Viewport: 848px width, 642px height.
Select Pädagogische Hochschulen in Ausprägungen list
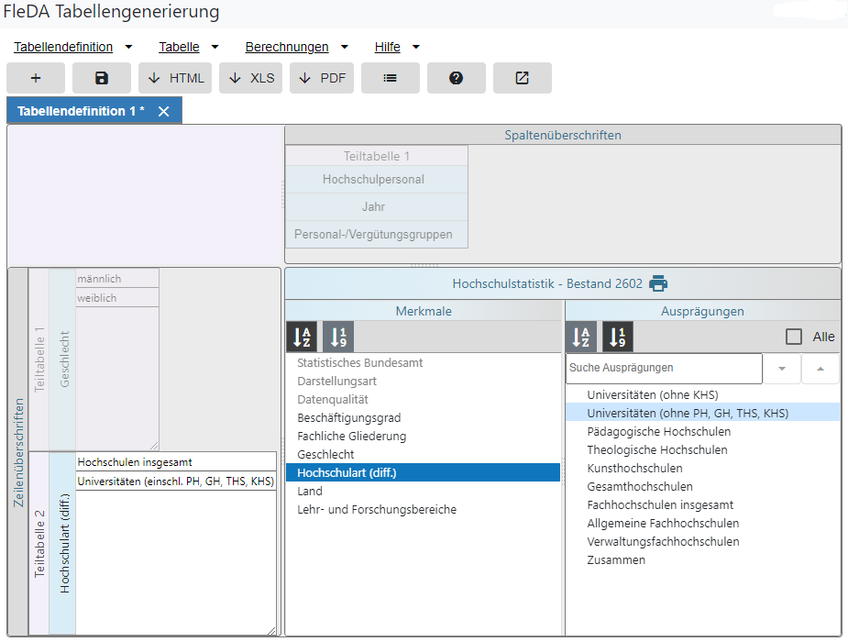(x=658, y=432)
